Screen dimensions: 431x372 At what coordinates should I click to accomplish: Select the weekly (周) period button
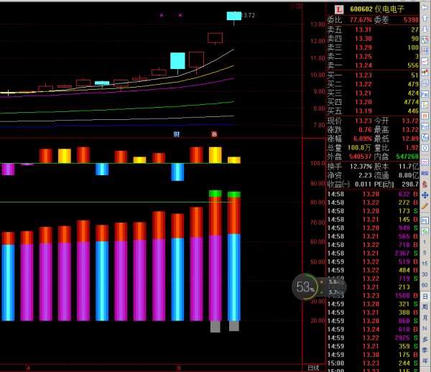425,307
